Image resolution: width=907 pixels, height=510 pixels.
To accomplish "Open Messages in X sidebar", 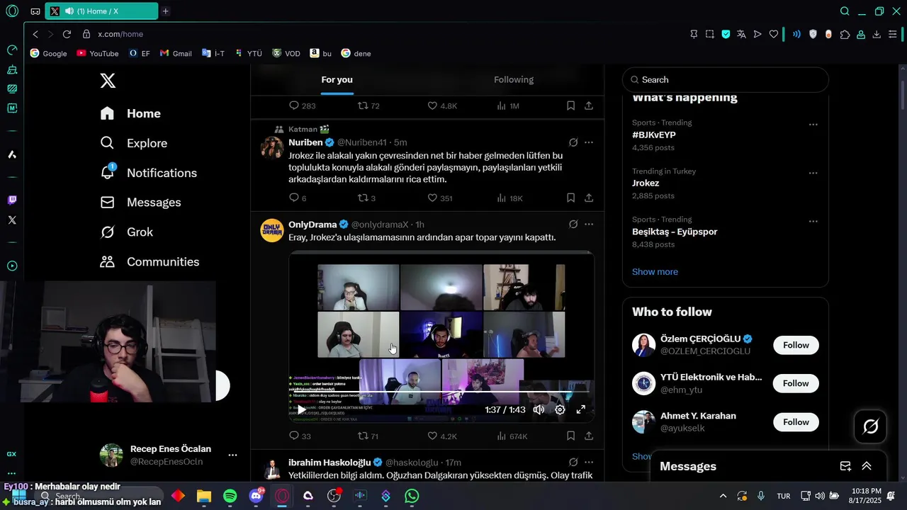I will point(141,203).
